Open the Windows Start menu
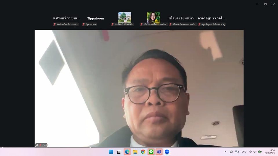 (111, 152)
